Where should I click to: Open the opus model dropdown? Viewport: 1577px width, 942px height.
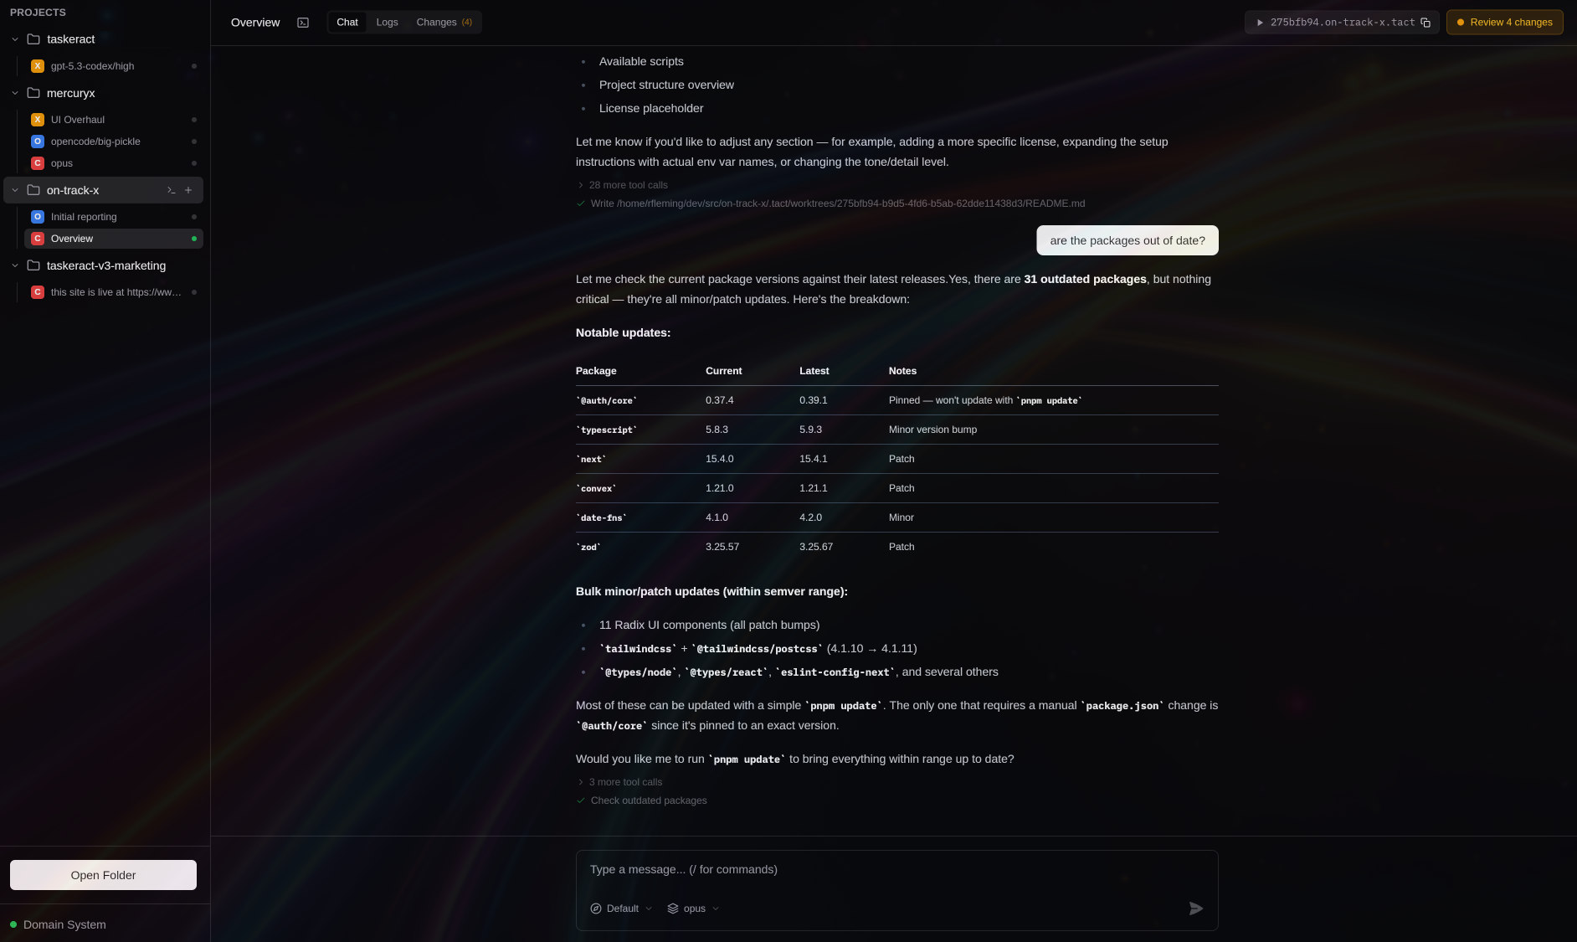[693, 909]
